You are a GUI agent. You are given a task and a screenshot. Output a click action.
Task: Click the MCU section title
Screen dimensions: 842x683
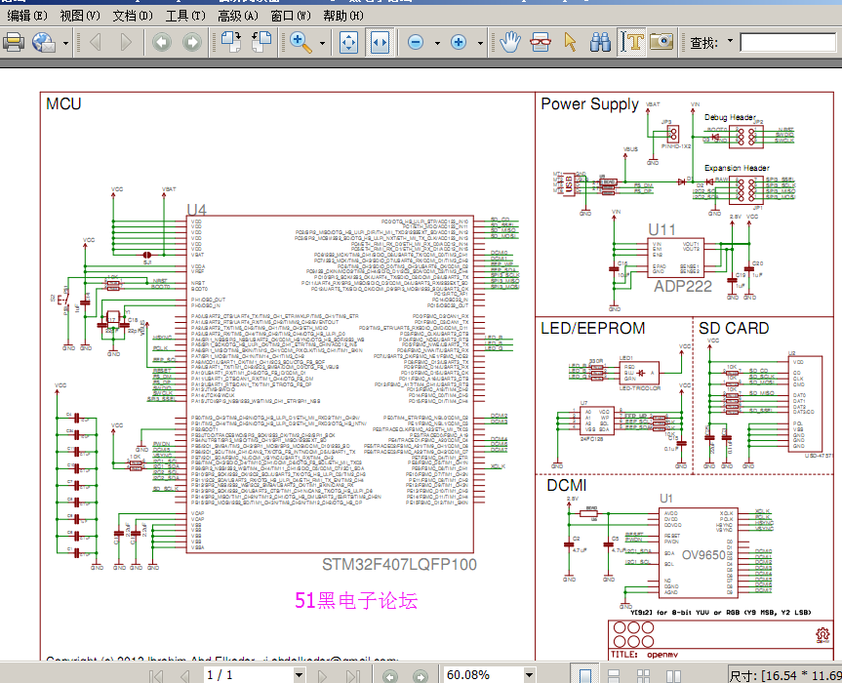[x=63, y=103]
